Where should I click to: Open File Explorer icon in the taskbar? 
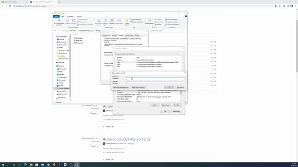click(31, 165)
